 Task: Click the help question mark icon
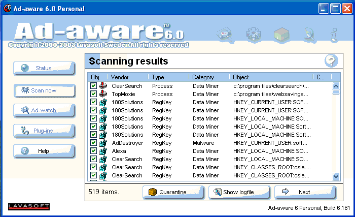pos(331,61)
